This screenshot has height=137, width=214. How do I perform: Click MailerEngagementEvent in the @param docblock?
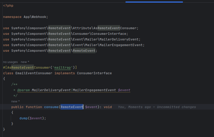(x=94, y=90)
